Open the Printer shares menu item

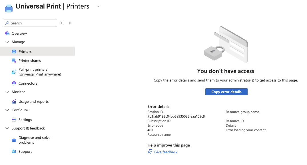[30, 61]
